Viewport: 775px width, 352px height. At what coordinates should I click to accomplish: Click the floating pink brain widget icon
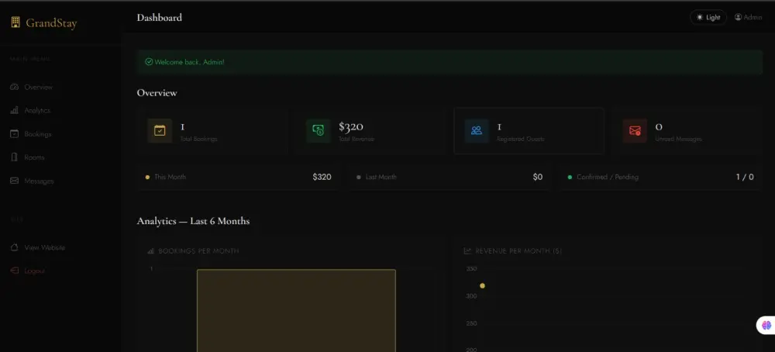click(x=766, y=326)
